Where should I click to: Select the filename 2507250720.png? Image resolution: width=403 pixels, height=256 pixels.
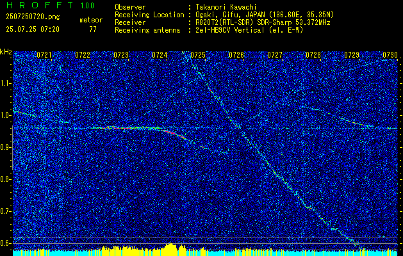coord(33,17)
